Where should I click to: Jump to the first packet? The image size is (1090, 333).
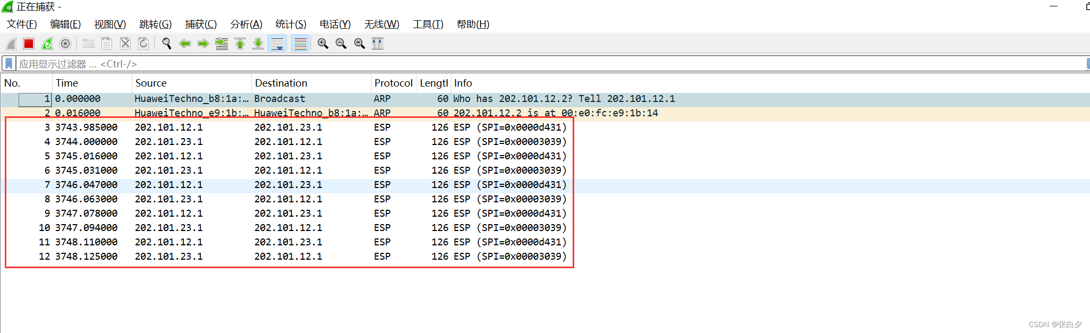coord(240,44)
